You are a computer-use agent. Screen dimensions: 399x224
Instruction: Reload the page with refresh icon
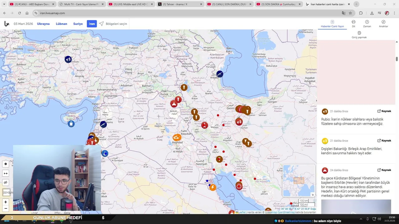[20, 13]
